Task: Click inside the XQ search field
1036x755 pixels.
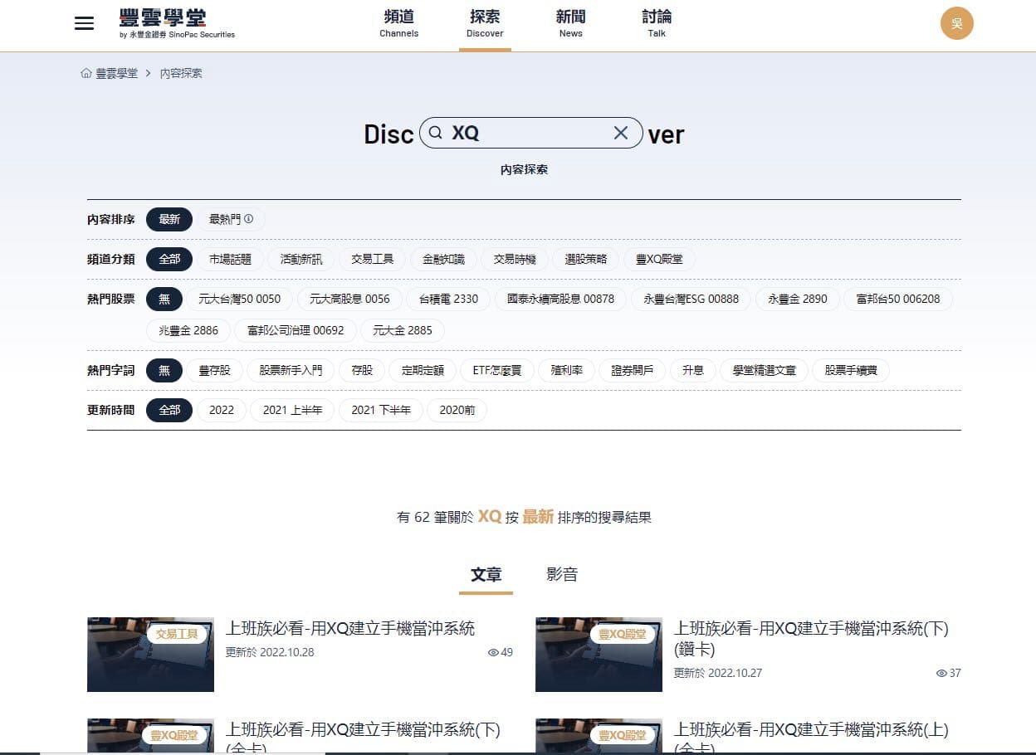Action: point(531,133)
